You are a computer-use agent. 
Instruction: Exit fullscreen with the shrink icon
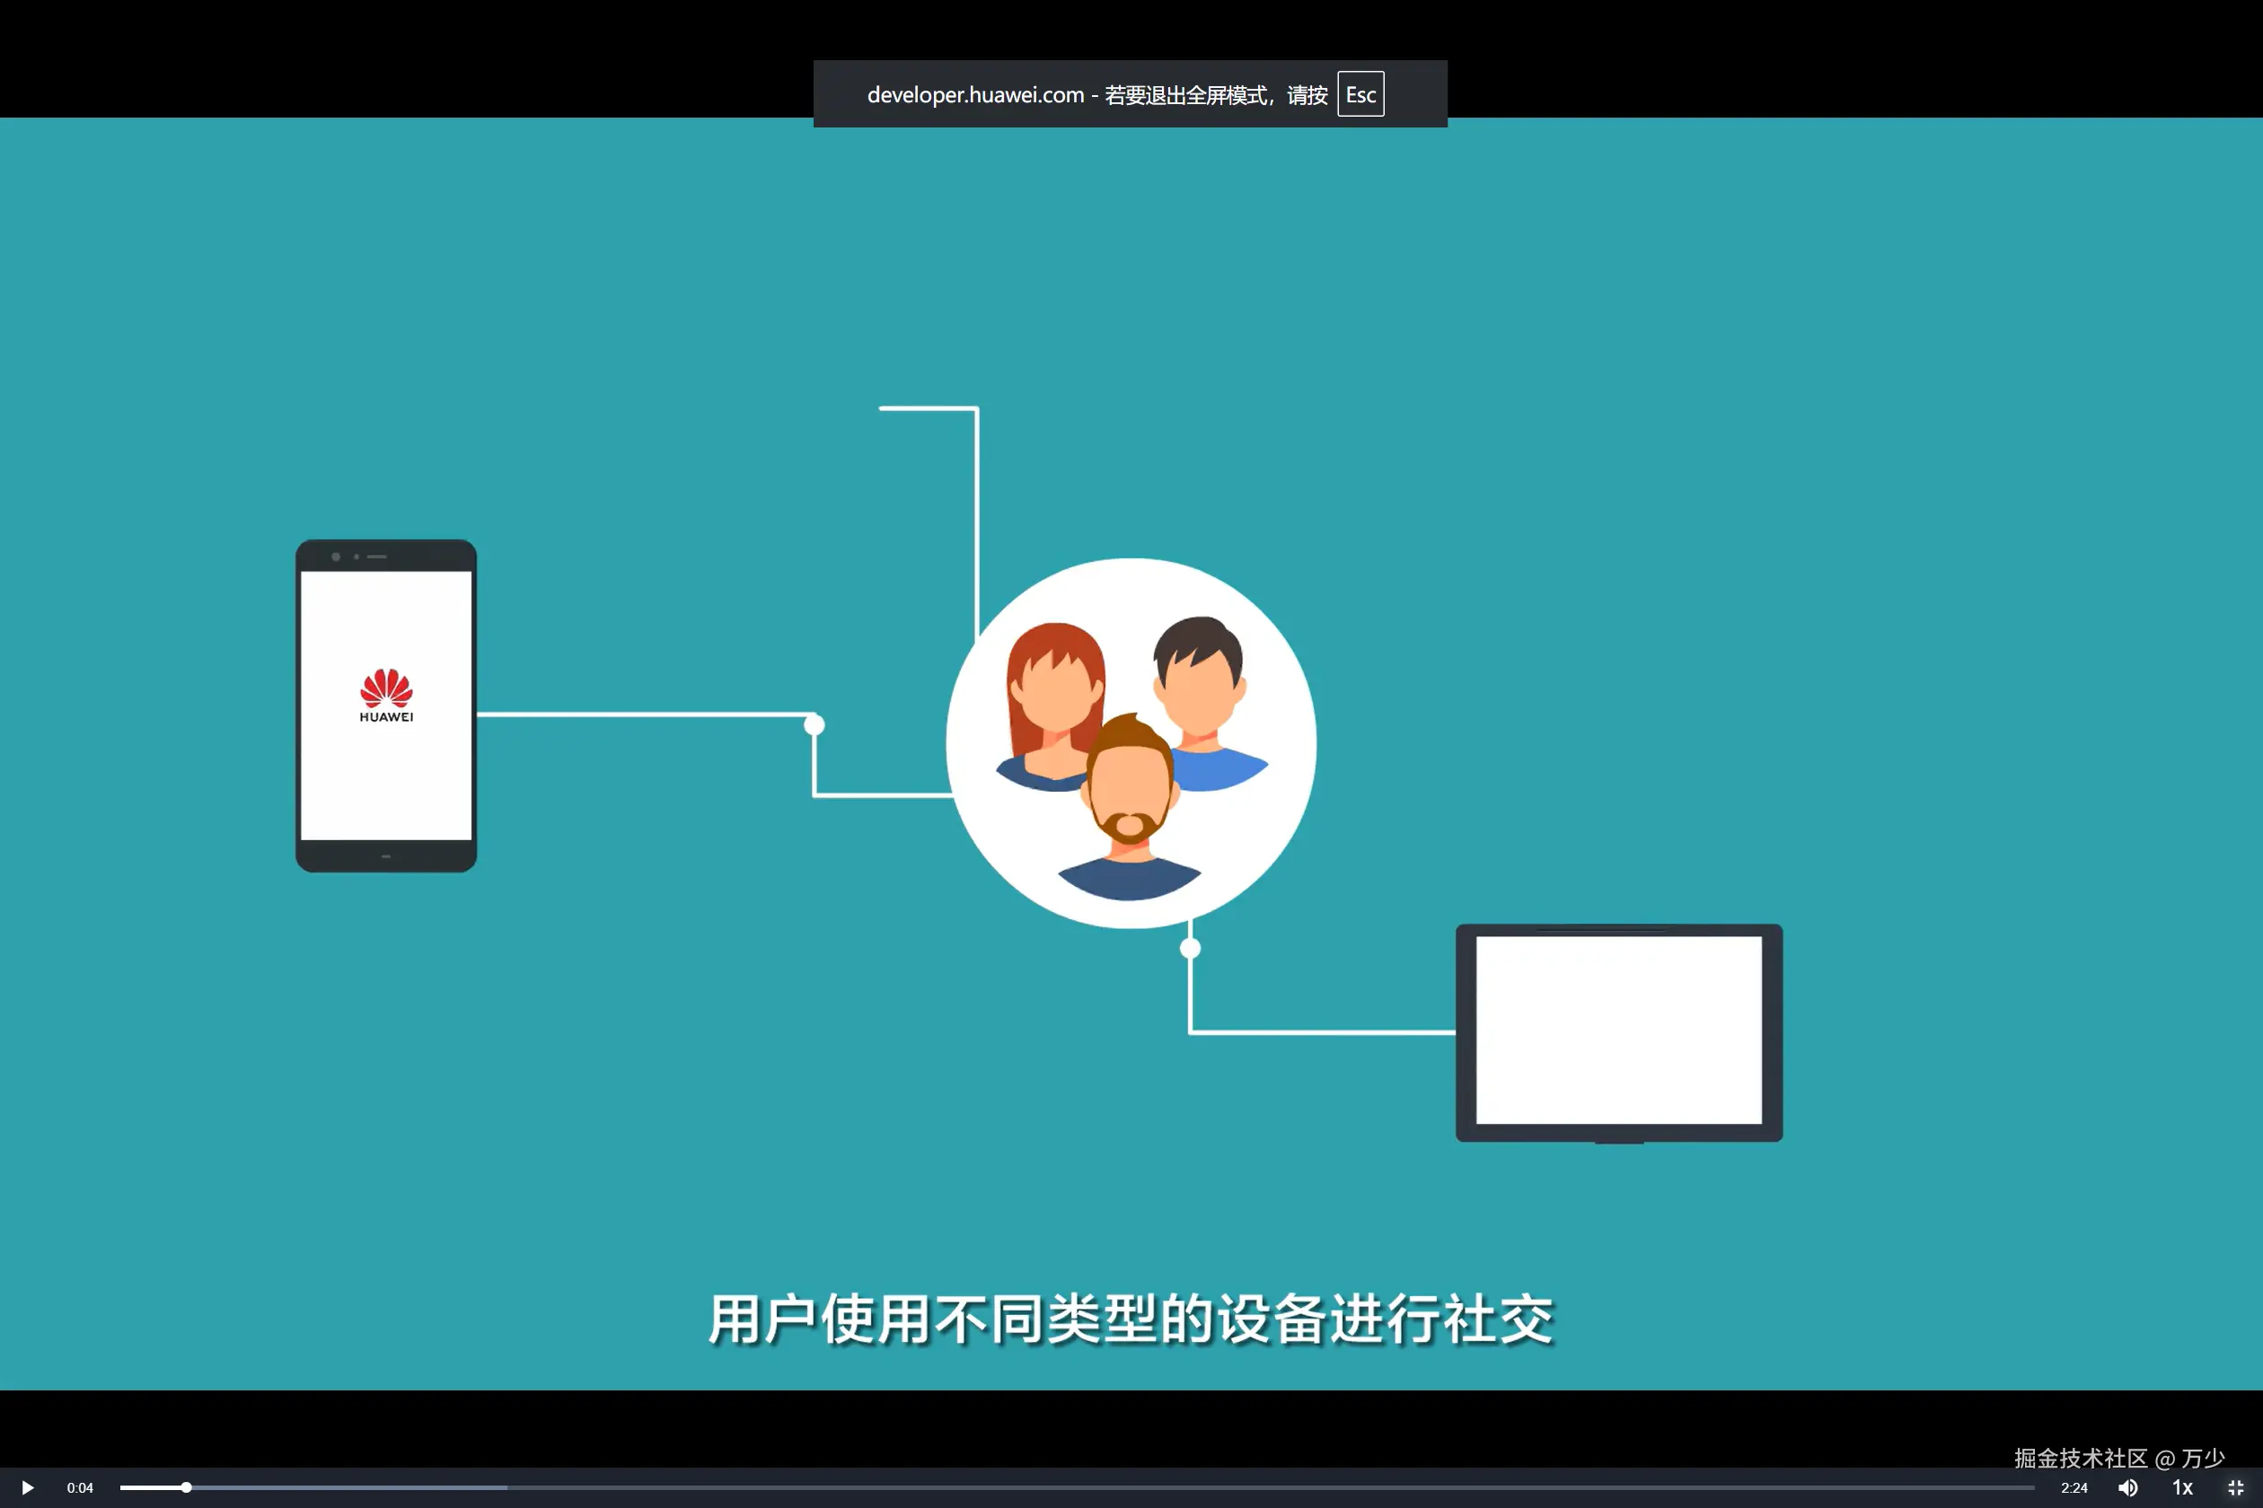(2236, 1488)
